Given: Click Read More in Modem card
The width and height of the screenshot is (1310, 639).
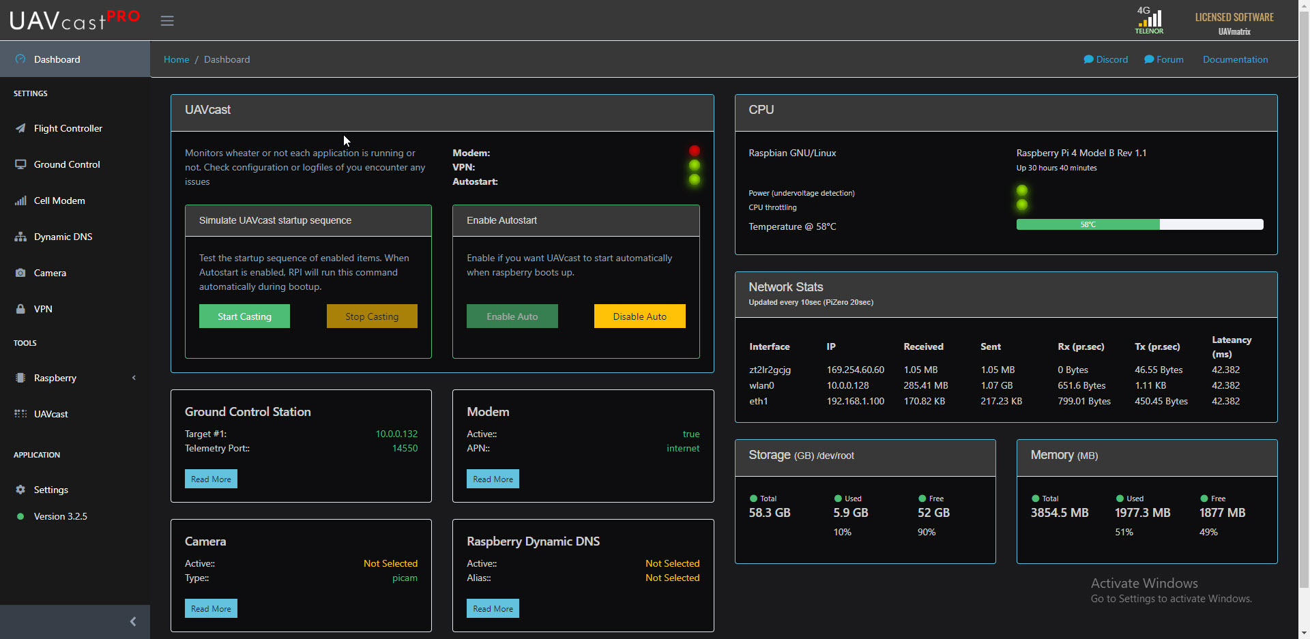Looking at the screenshot, I should pos(493,479).
